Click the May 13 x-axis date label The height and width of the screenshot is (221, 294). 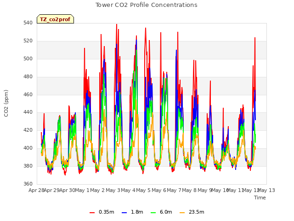coord(267,190)
